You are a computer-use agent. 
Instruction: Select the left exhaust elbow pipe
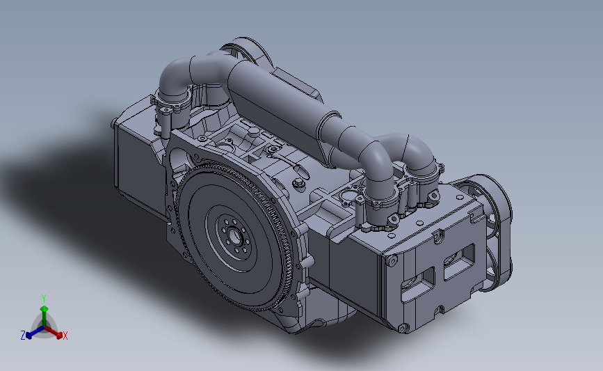click(x=176, y=78)
